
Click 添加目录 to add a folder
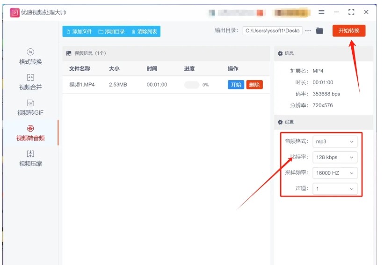click(x=111, y=31)
